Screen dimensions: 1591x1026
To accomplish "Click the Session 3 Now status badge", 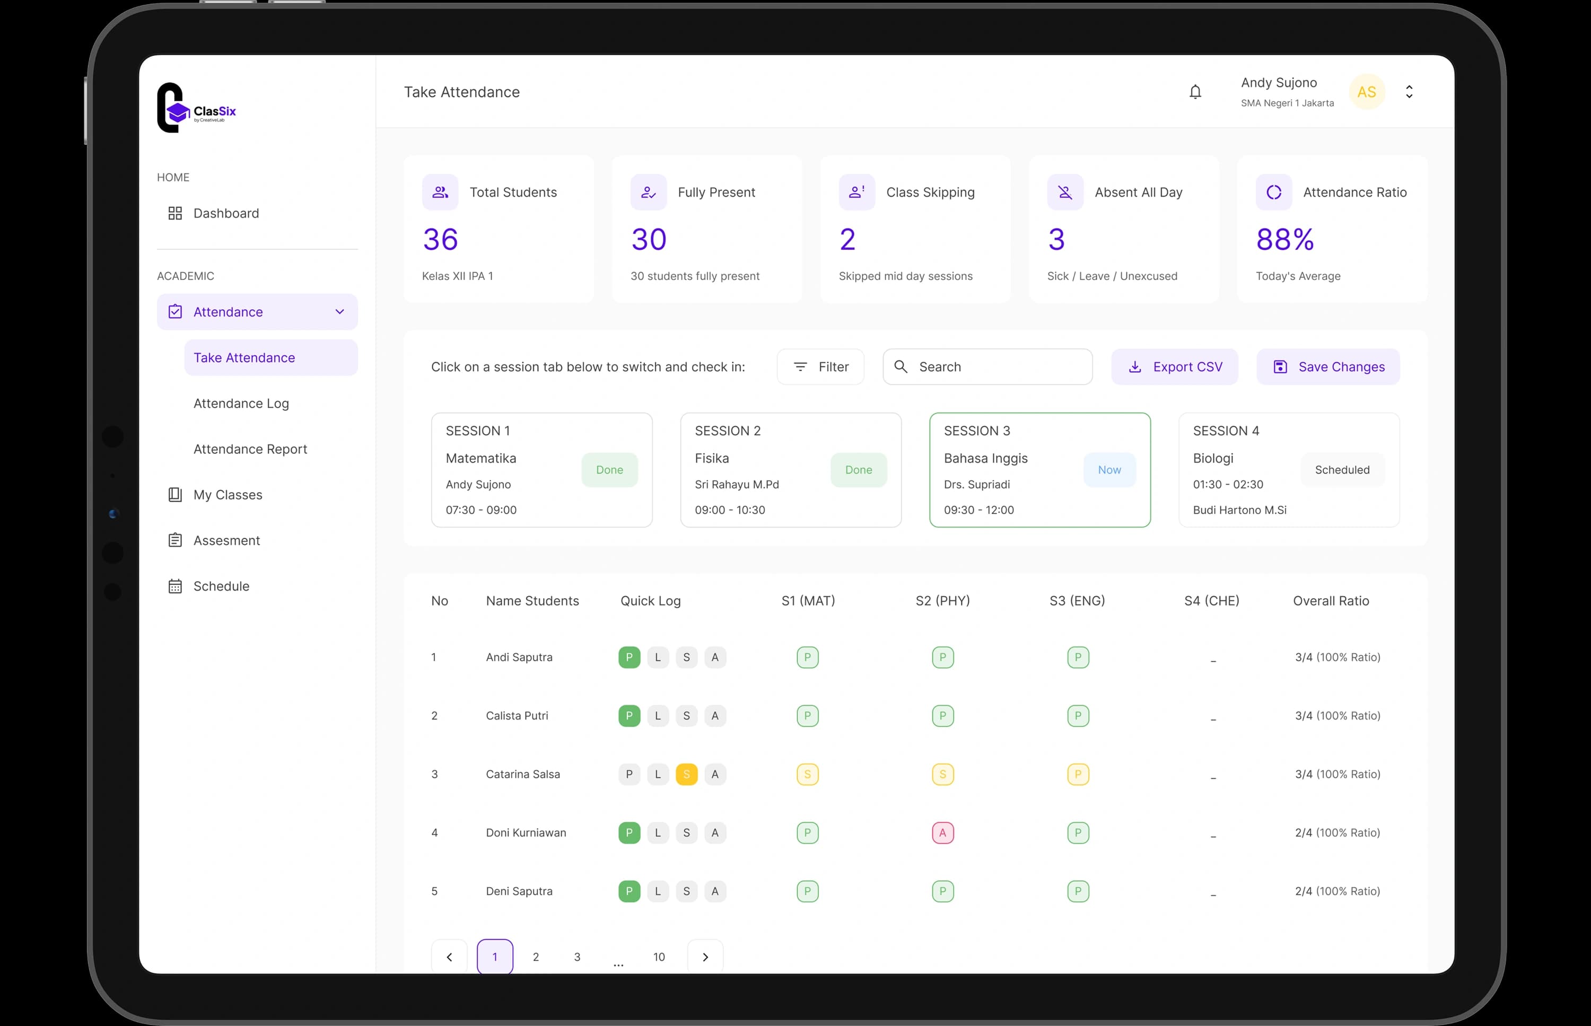I will (1109, 470).
